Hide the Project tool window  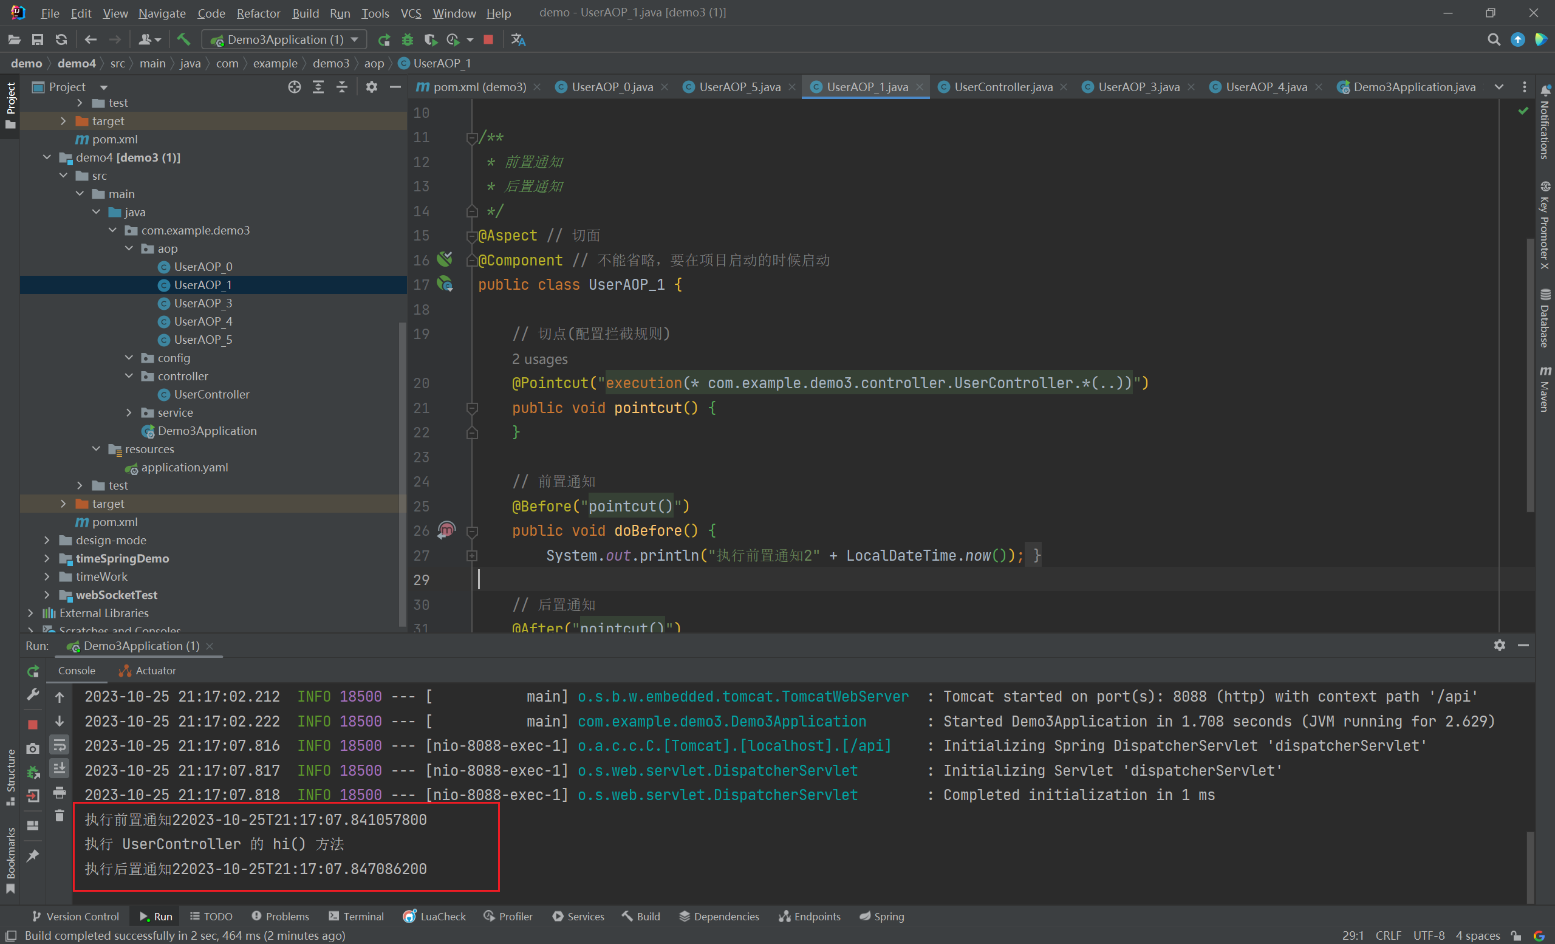coord(395,87)
